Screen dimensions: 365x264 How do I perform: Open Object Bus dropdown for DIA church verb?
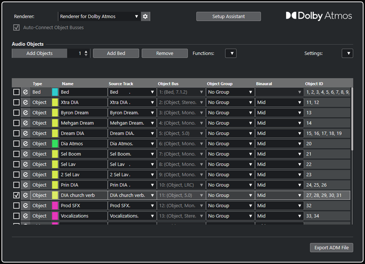coord(181,195)
